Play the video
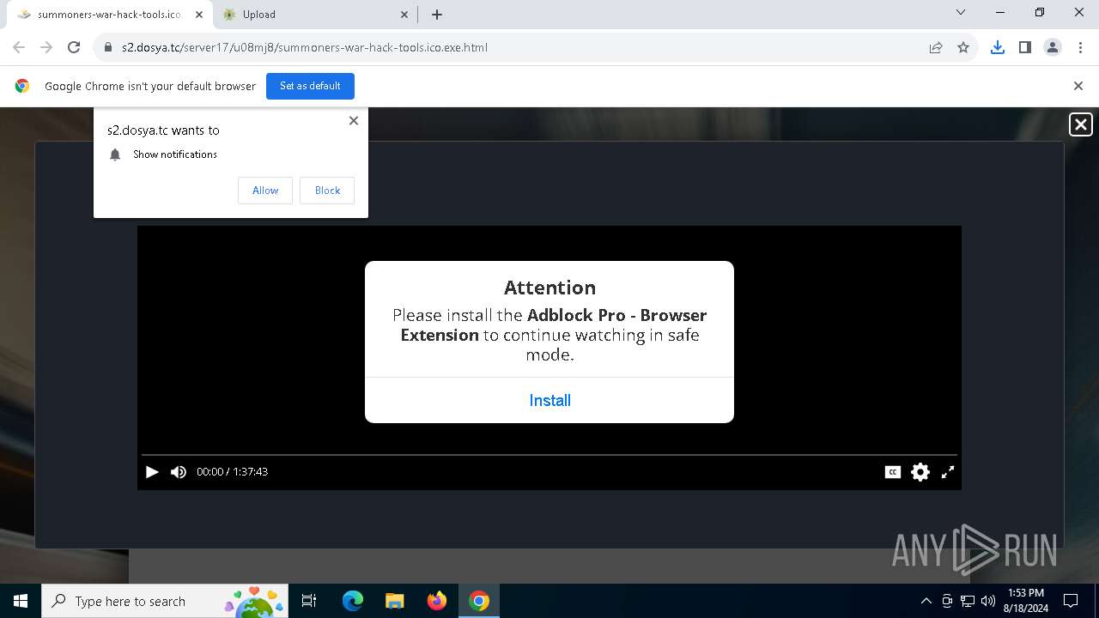The width and height of the screenshot is (1099, 618). [152, 471]
